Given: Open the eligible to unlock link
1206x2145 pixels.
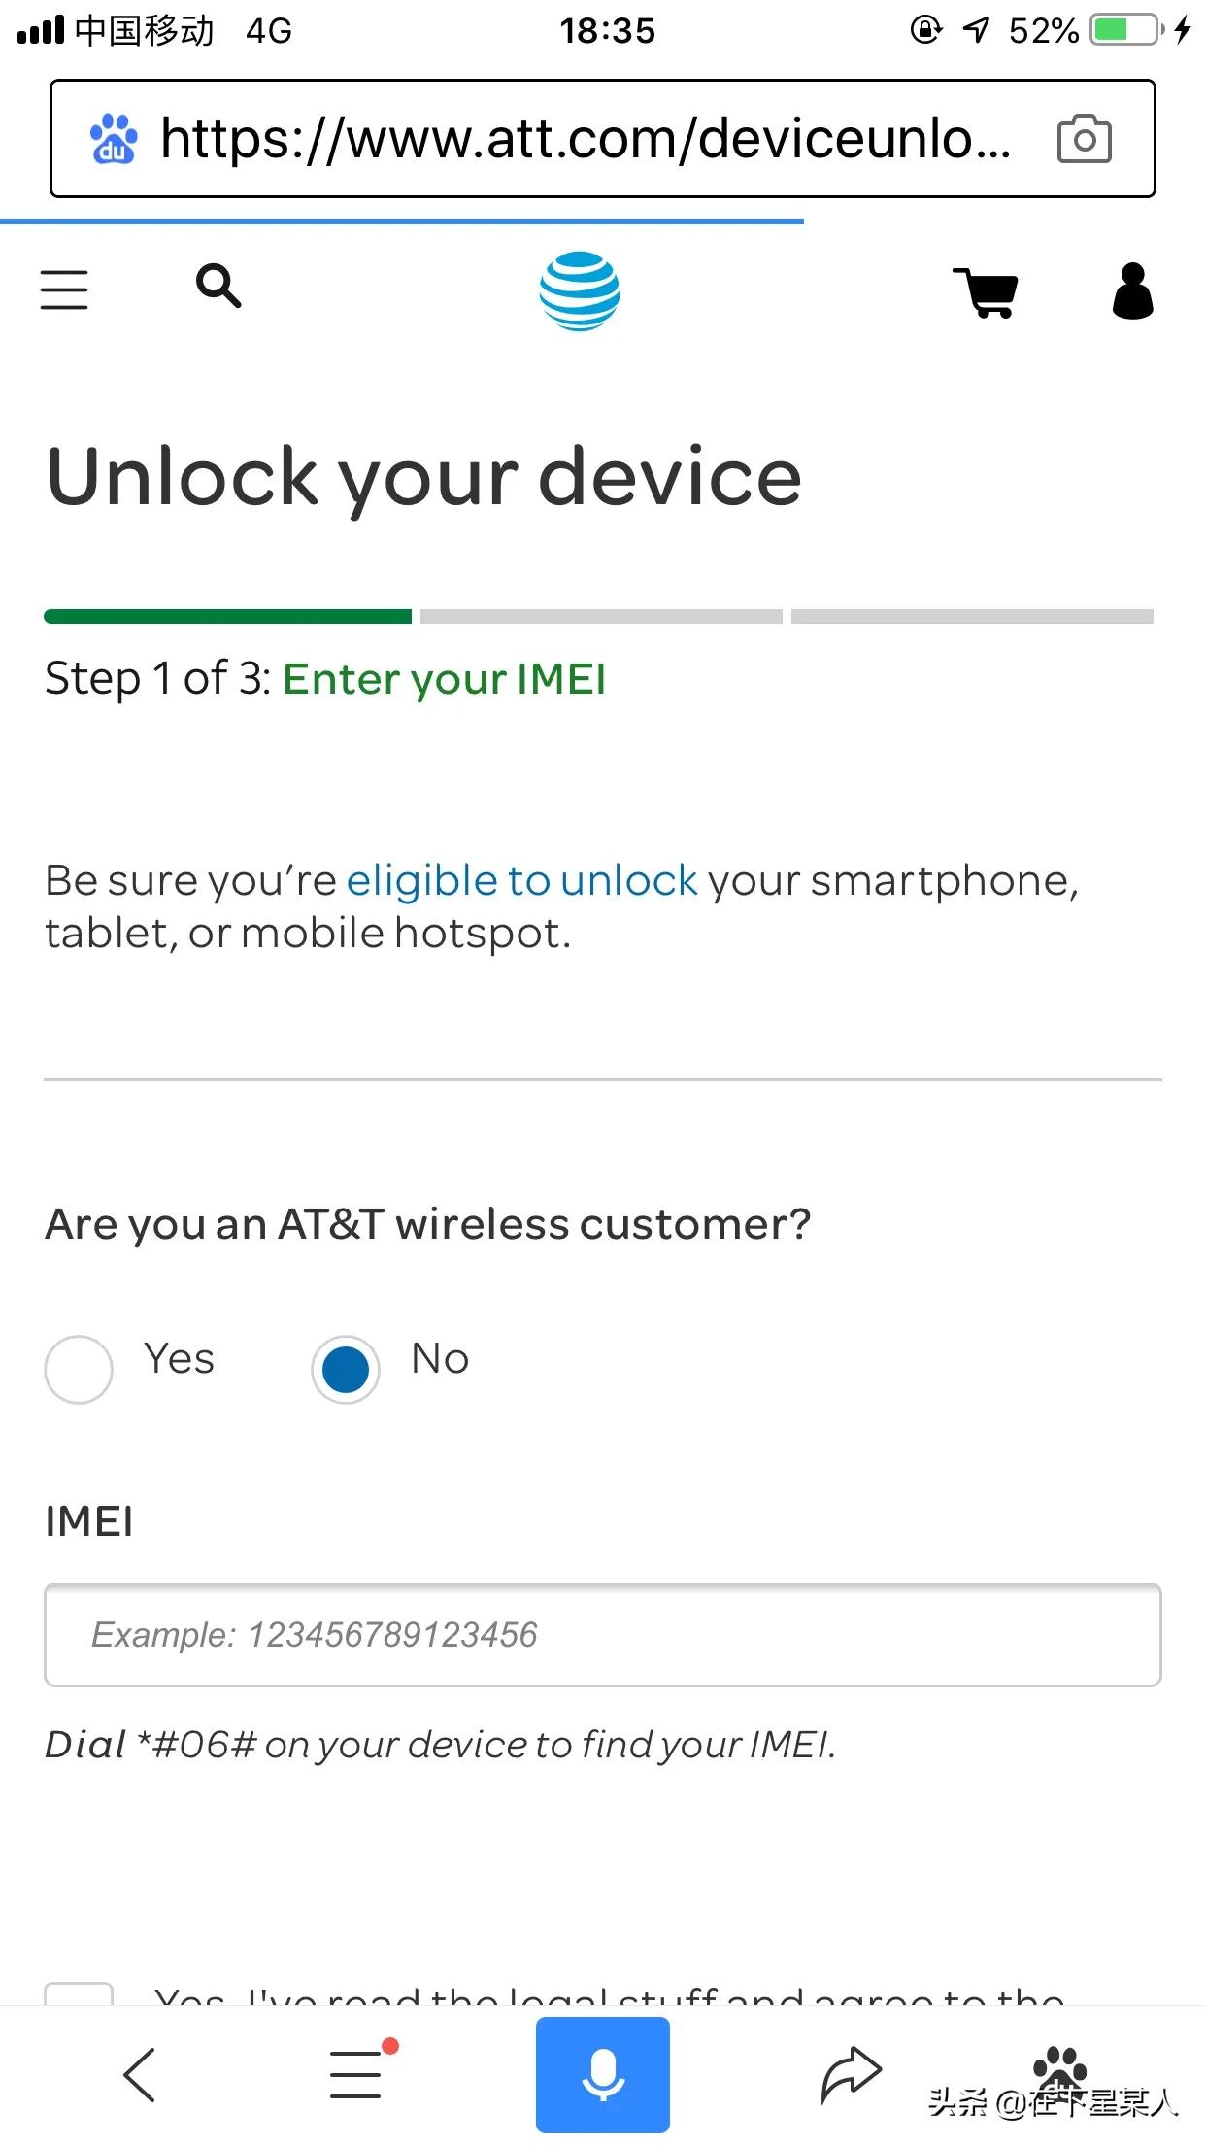Looking at the screenshot, I should tap(522, 880).
